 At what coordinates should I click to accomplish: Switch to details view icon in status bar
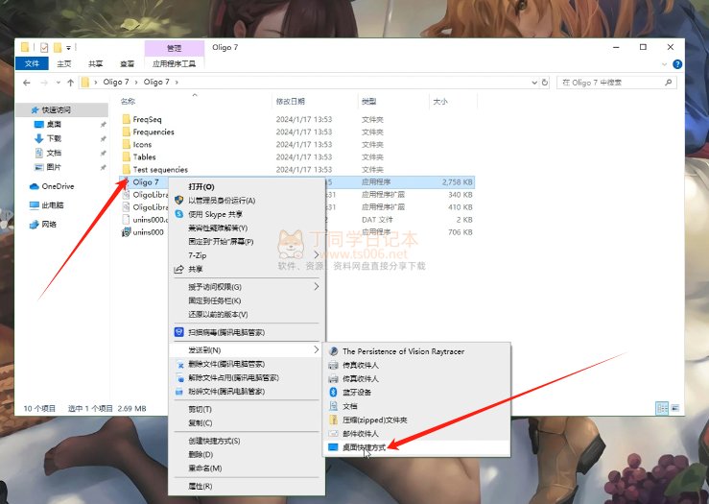tap(662, 408)
